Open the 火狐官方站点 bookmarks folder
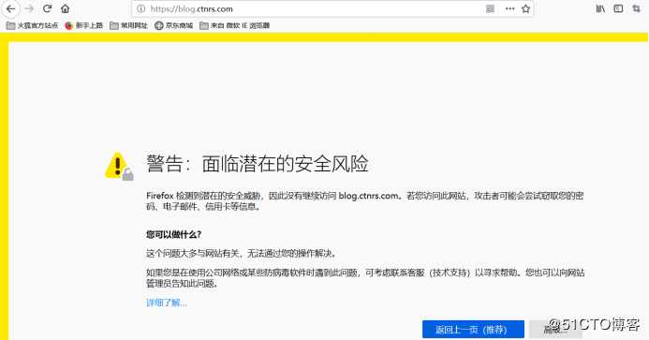Viewport: 649px width, 340px height. pyautogui.click(x=32, y=25)
